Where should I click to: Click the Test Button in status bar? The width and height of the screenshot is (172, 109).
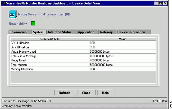coord(160,101)
